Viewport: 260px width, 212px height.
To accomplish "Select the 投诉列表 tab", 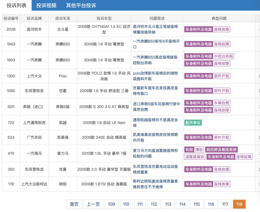I will [16, 5].
